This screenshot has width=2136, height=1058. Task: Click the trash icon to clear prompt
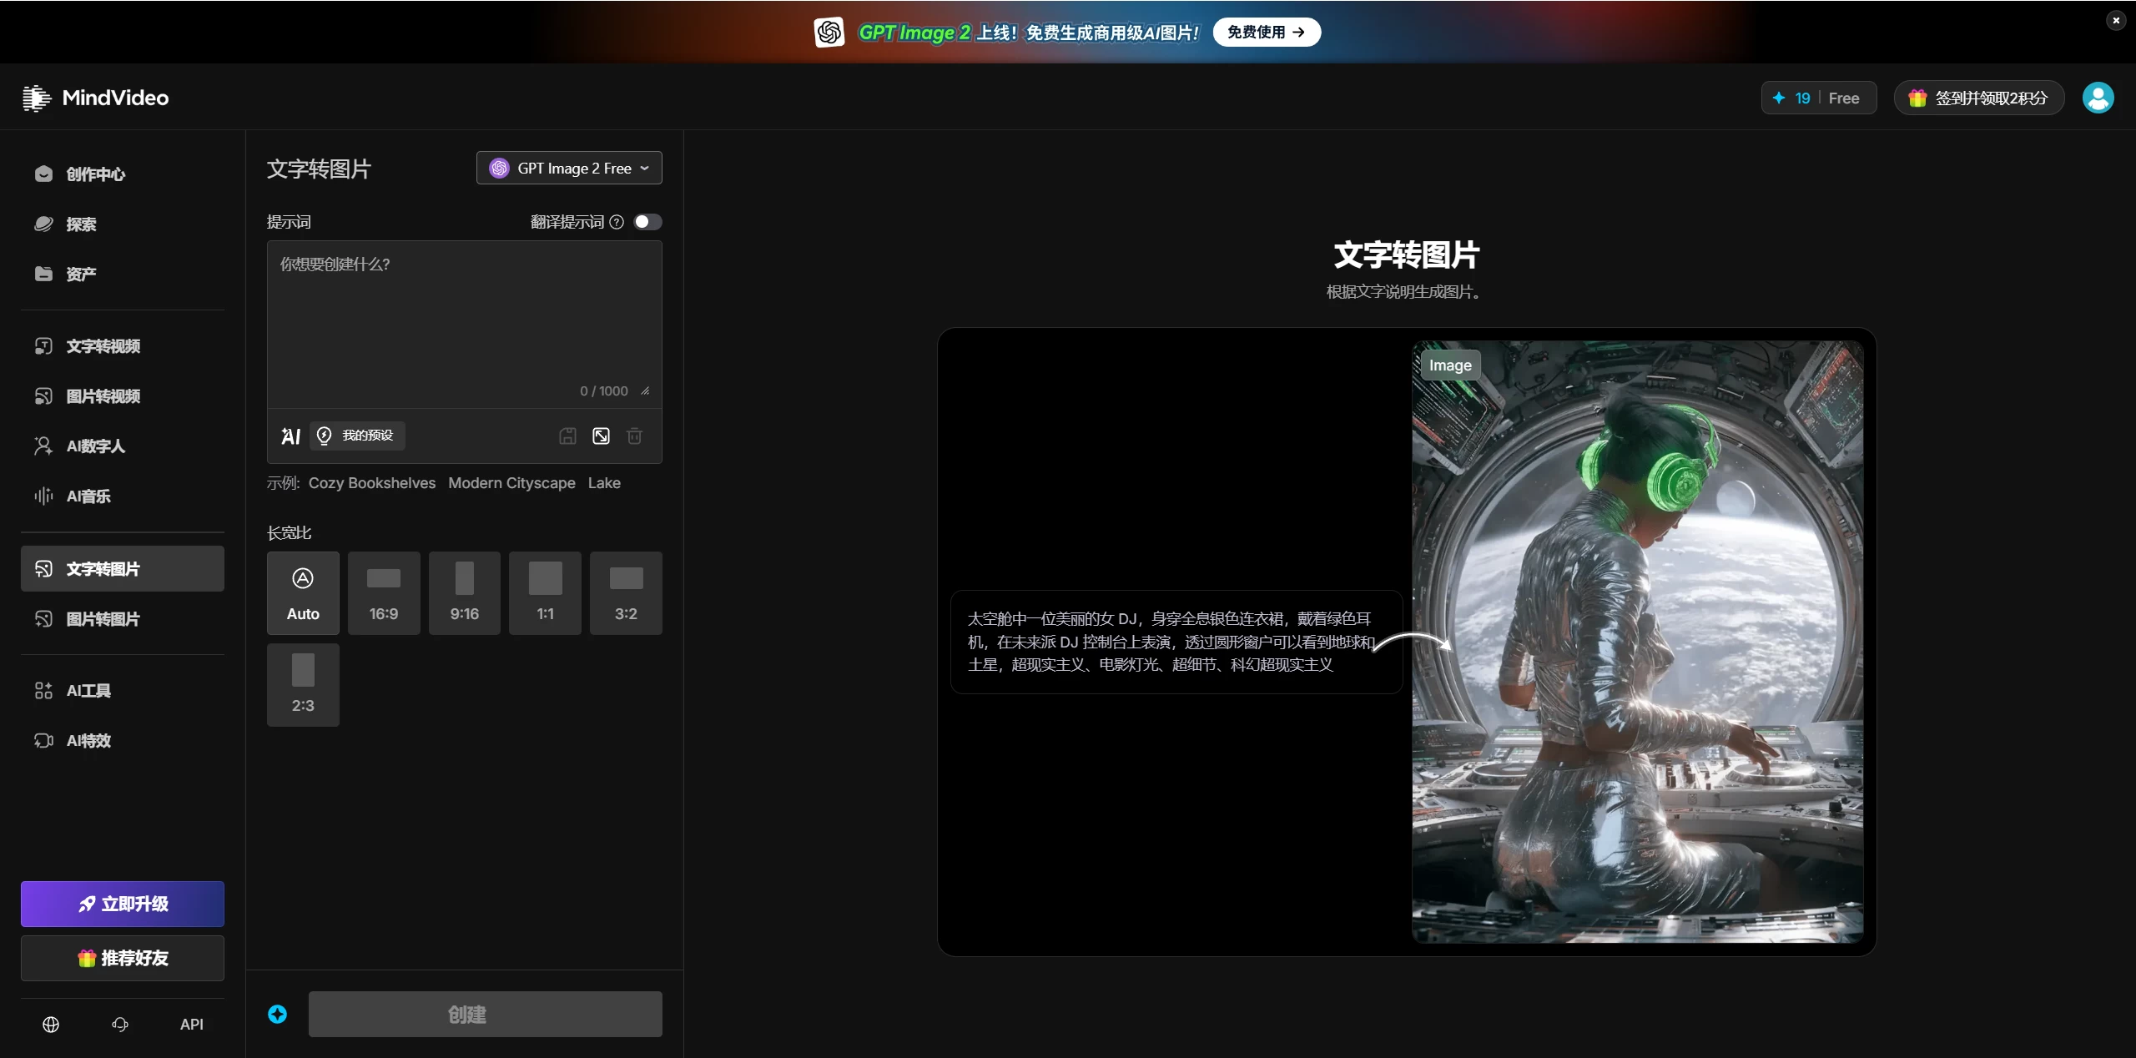point(634,436)
